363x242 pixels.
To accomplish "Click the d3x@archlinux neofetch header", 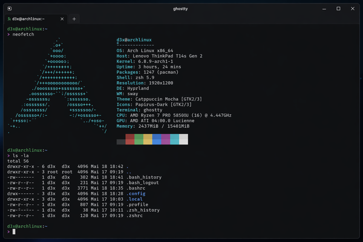I will [134, 40].
